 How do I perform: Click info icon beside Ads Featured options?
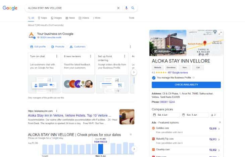(220, 122)
